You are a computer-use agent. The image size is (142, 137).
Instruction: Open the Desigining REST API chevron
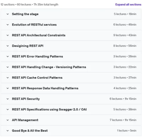point(7,46)
